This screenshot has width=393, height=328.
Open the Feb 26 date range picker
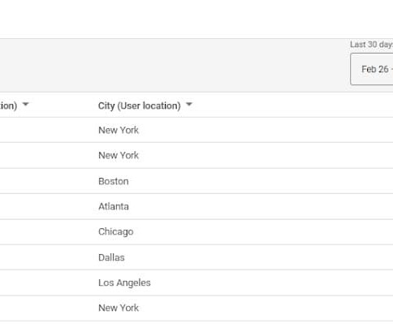pos(372,69)
